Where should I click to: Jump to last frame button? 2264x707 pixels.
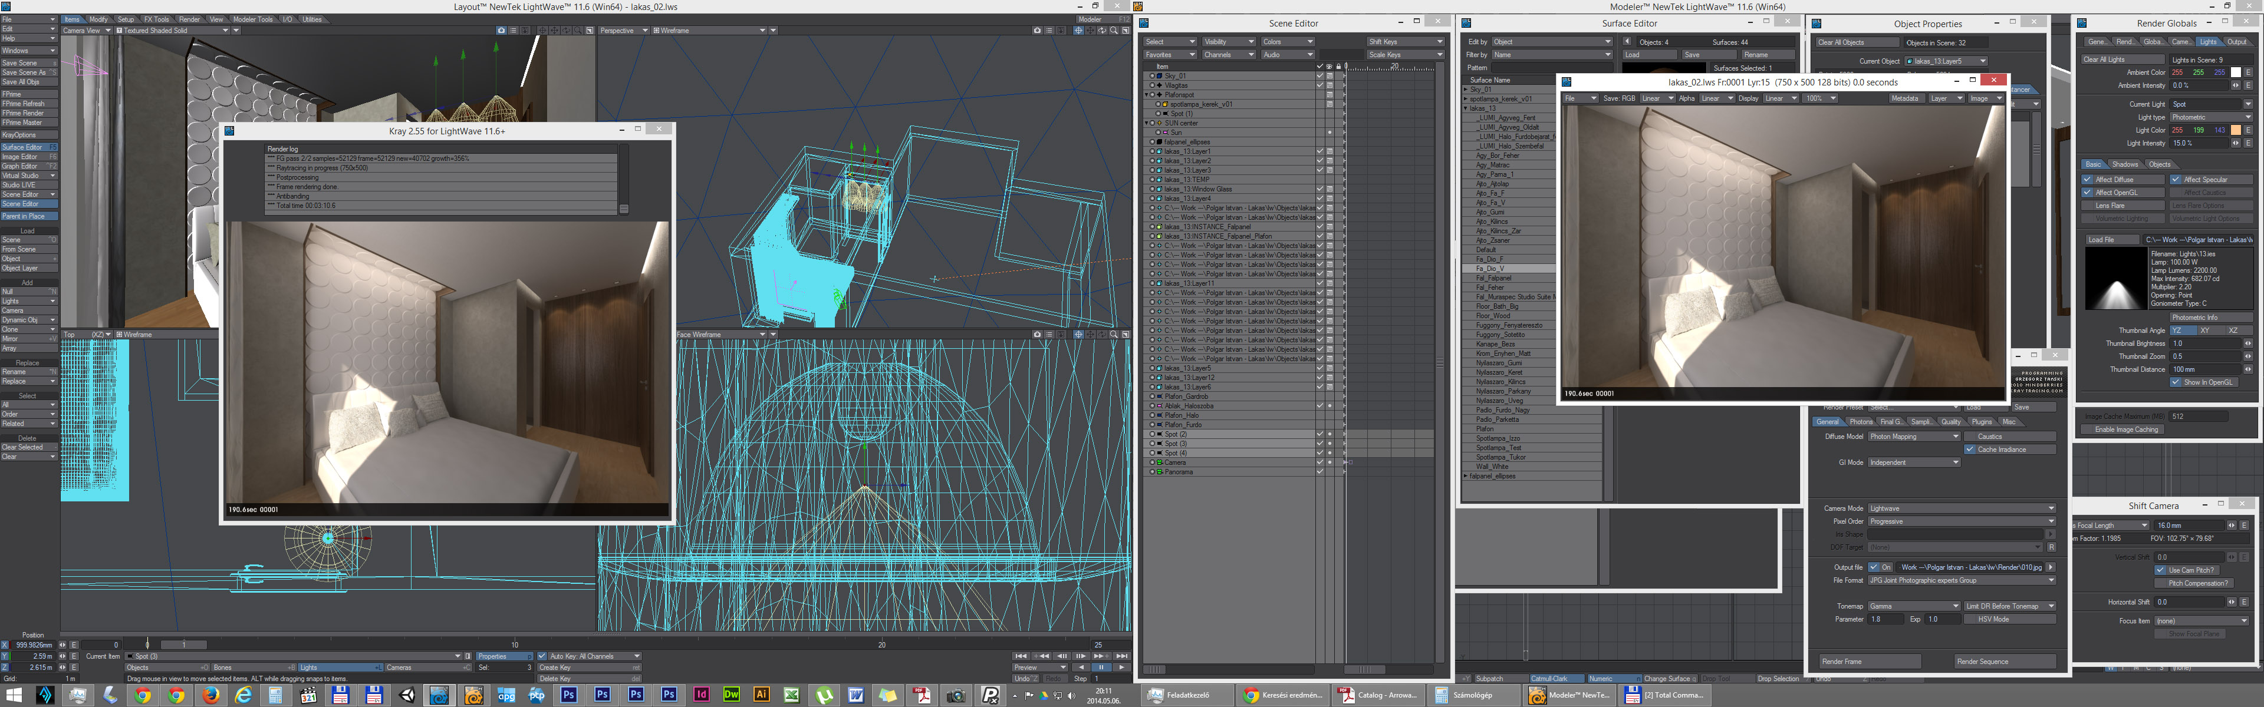[x=1121, y=656]
